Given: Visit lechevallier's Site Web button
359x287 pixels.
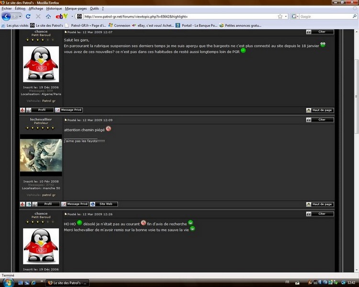Looking at the screenshot, I should (104, 204).
